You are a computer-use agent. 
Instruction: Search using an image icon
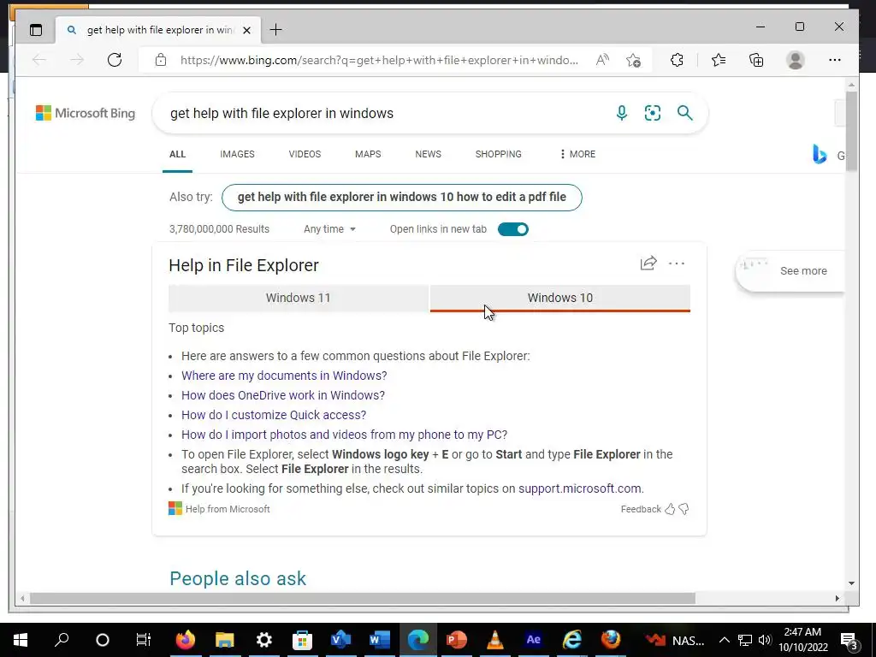pos(653,113)
